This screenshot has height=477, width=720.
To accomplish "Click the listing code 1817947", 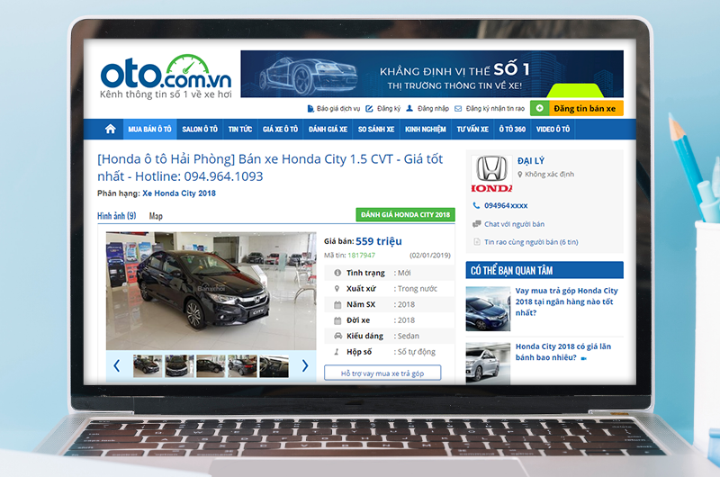I will click(x=362, y=256).
